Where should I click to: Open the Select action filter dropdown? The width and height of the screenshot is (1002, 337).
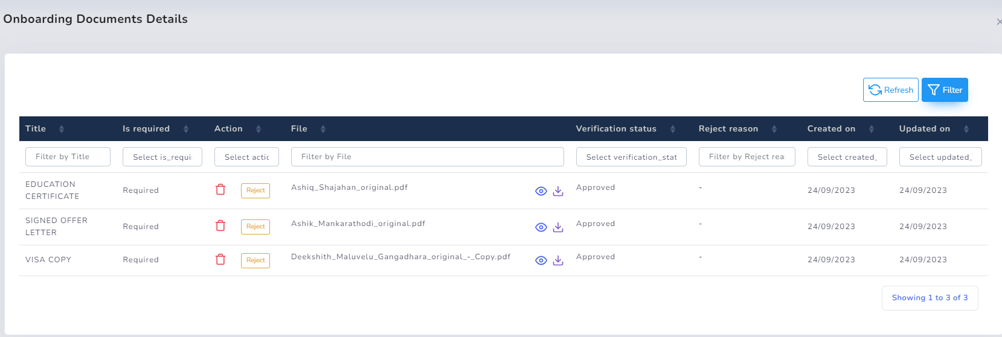[246, 157]
